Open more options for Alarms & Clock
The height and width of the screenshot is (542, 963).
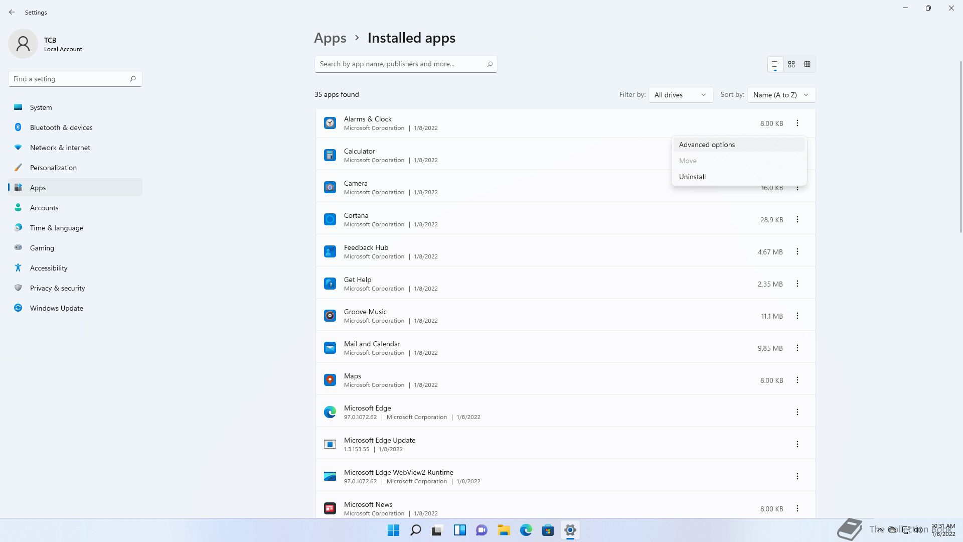tap(797, 123)
